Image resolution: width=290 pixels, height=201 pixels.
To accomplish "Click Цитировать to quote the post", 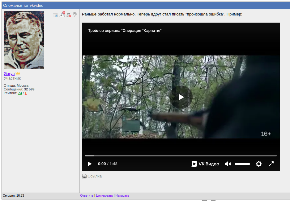I will [x=104, y=195].
